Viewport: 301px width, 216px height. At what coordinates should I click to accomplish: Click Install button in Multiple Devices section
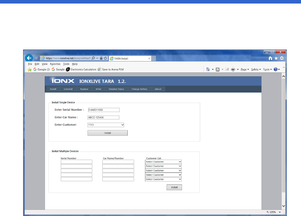[174, 187]
